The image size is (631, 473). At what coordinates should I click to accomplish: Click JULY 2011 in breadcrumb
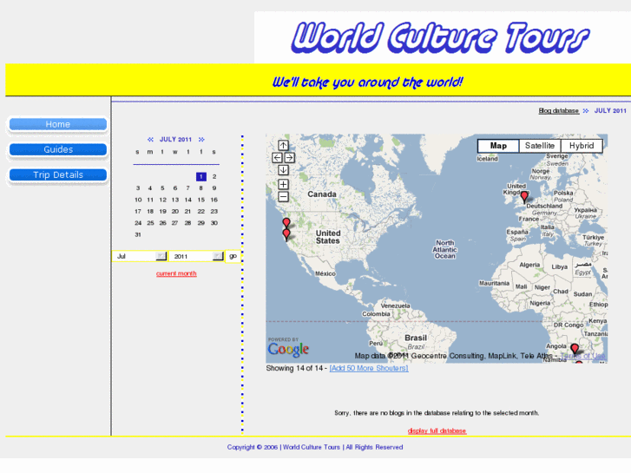click(610, 111)
